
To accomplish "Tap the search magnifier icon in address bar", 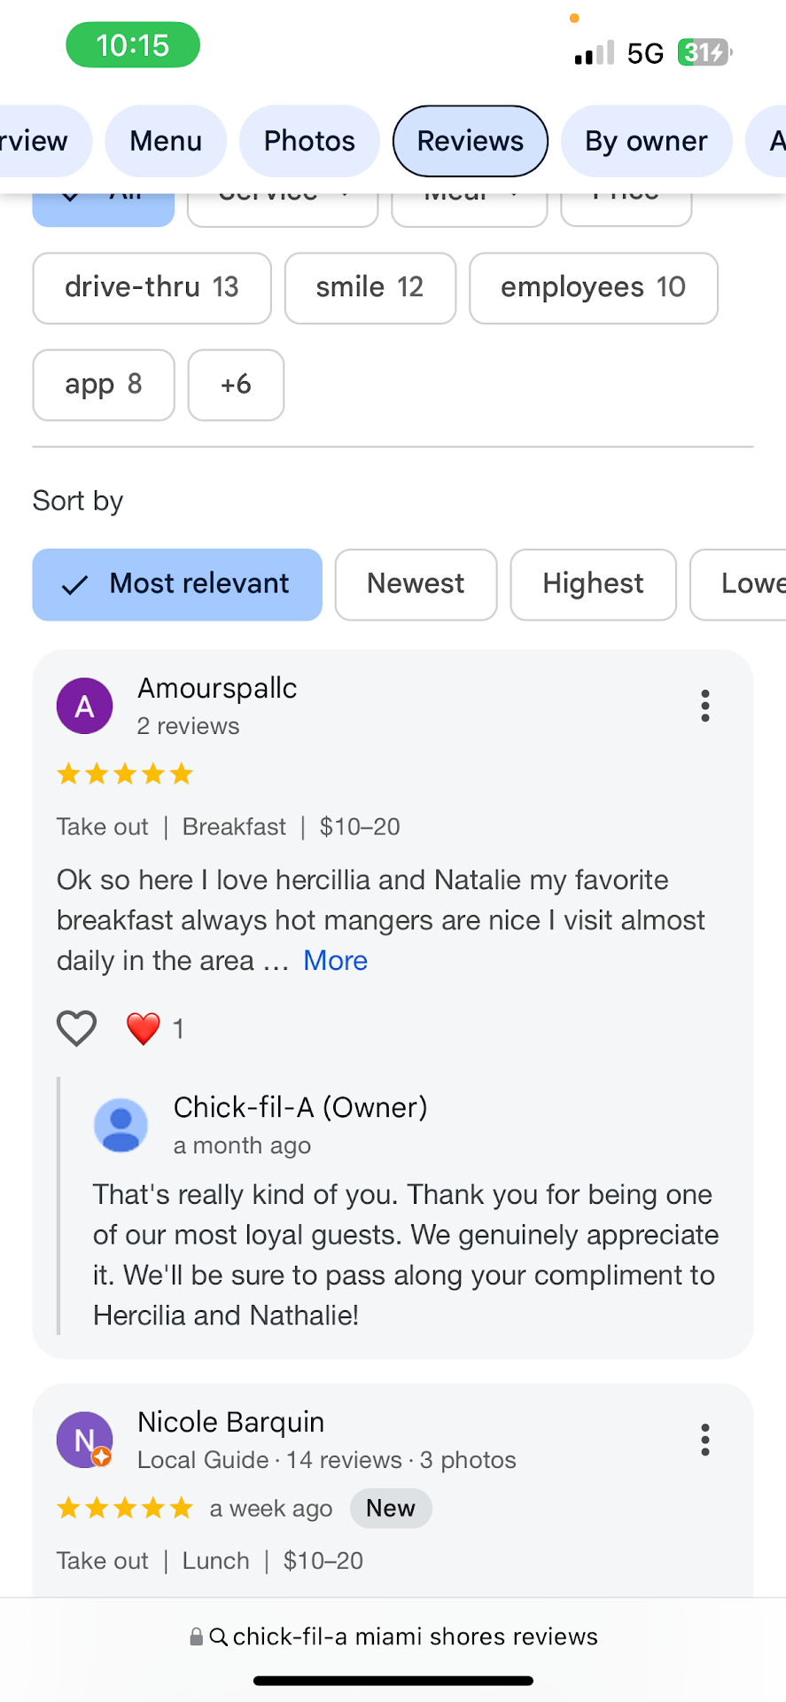I will 218,1636.
